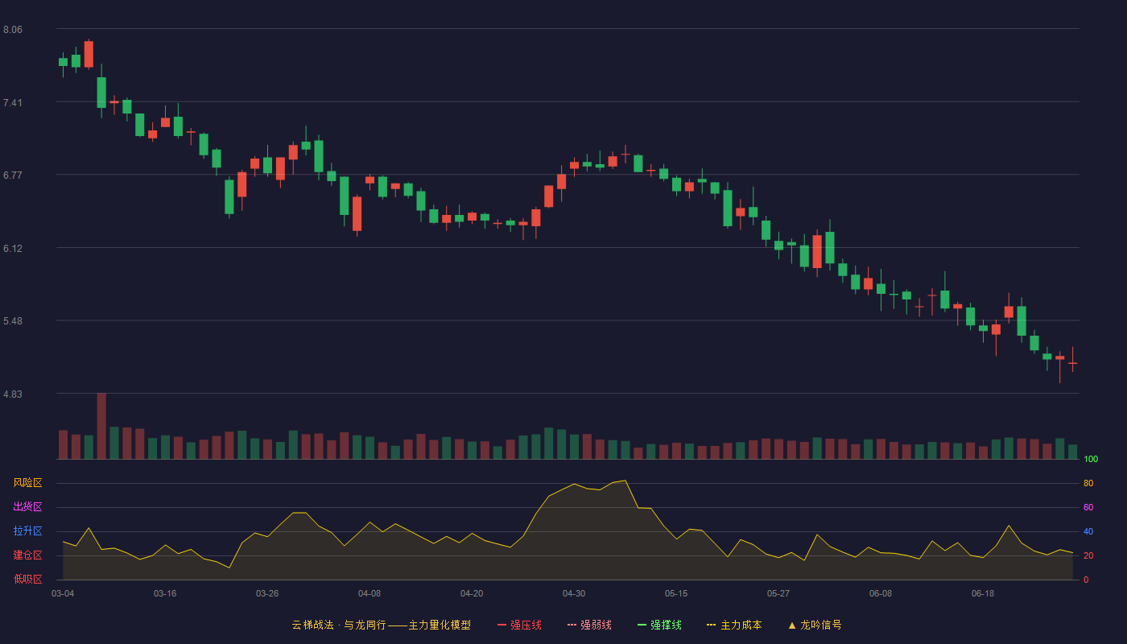
Task: Click the 03-04 date label
Action: pos(63,593)
